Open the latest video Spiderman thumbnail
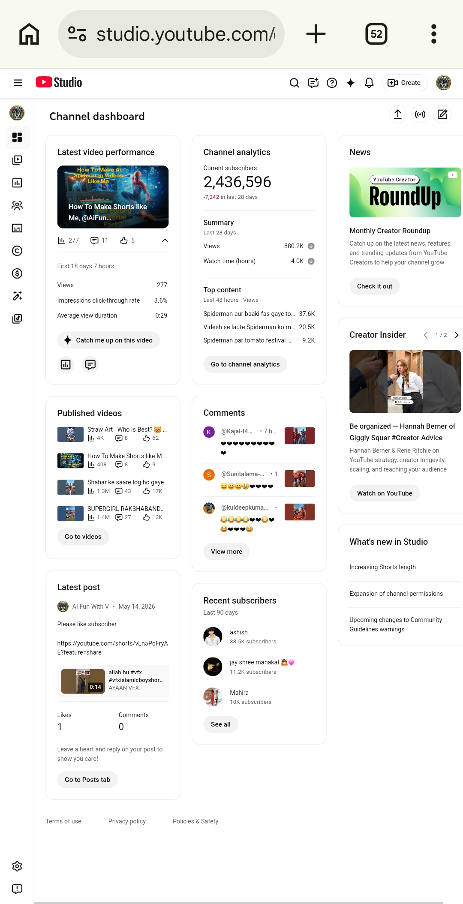Screen dimensions: 463x904 (x=113, y=197)
